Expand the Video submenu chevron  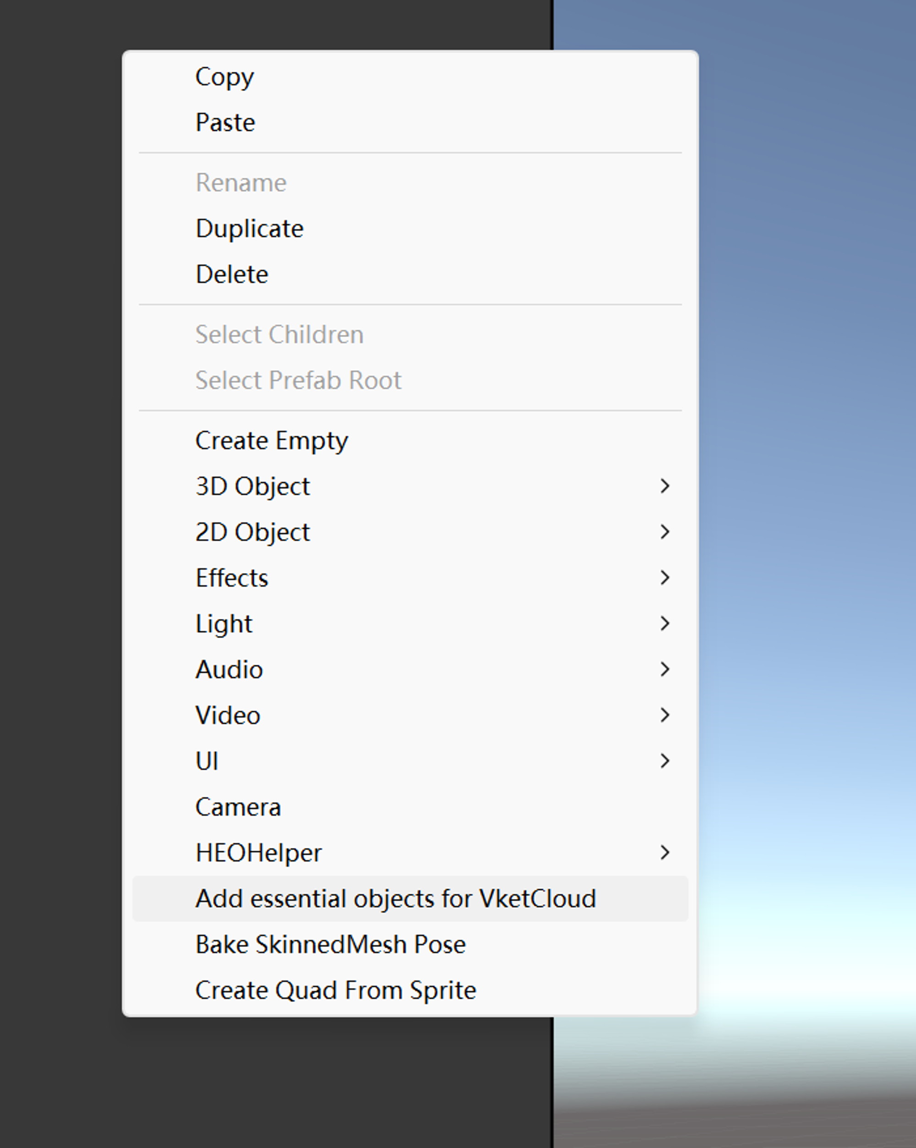tap(664, 715)
